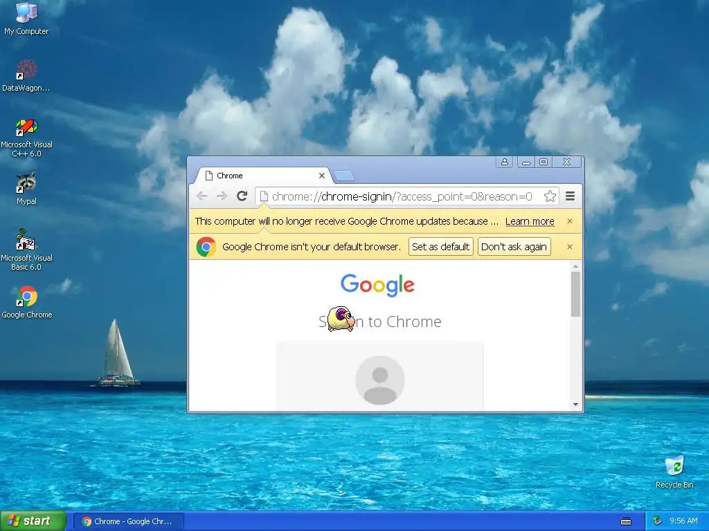Click the page scrollbar thumb

[x=575, y=295]
